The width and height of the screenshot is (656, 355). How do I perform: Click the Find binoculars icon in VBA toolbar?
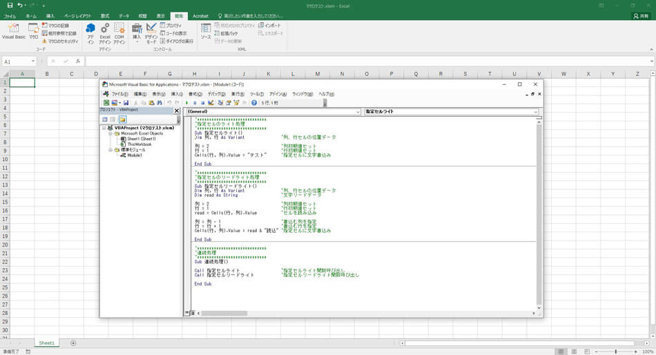click(160, 103)
